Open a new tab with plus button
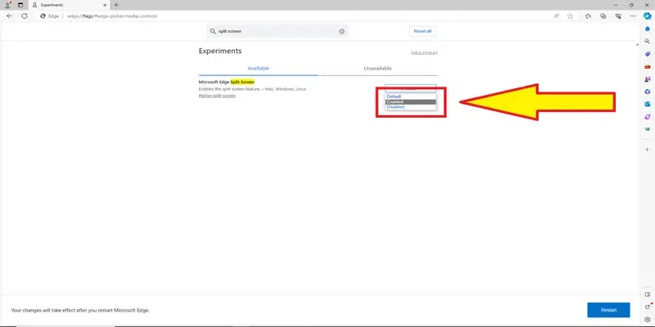655x327 pixels. pos(116,5)
